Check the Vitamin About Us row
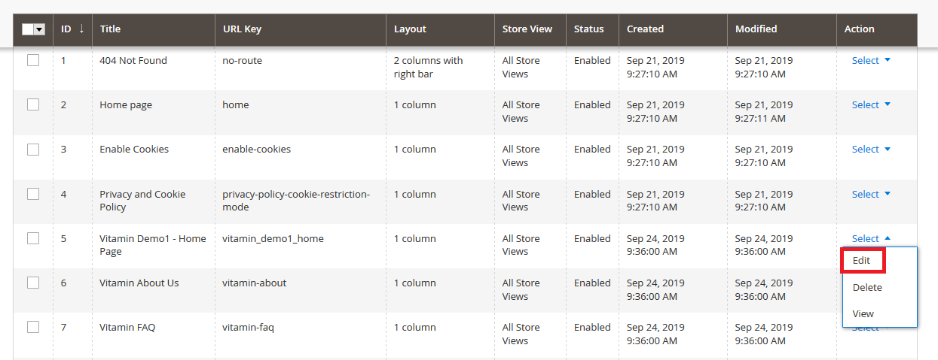The image size is (938, 360). 33,283
